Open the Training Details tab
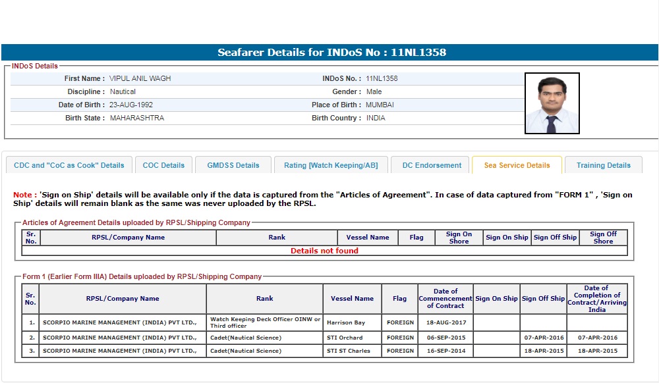This screenshot has height=383, width=659. point(603,165)
